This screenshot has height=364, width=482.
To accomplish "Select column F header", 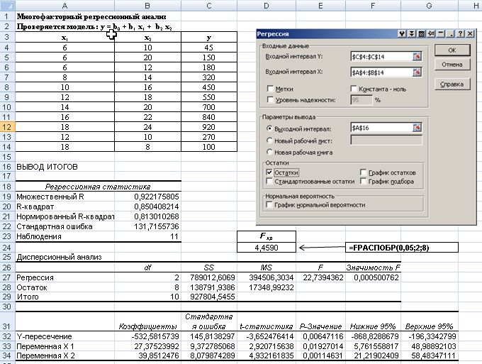I will click(x=373, y=5).
